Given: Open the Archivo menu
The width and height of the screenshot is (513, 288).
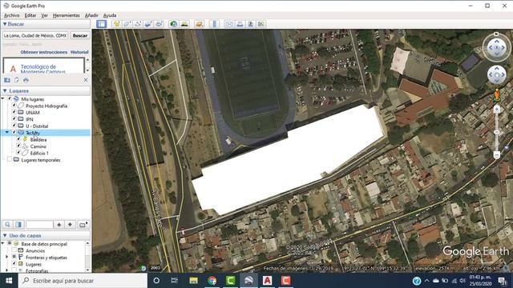Looking at the screenshot, I should (x=12, y=15).
